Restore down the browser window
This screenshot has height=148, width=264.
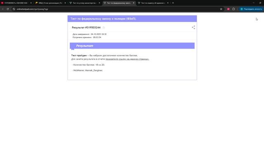pos(260,3)
